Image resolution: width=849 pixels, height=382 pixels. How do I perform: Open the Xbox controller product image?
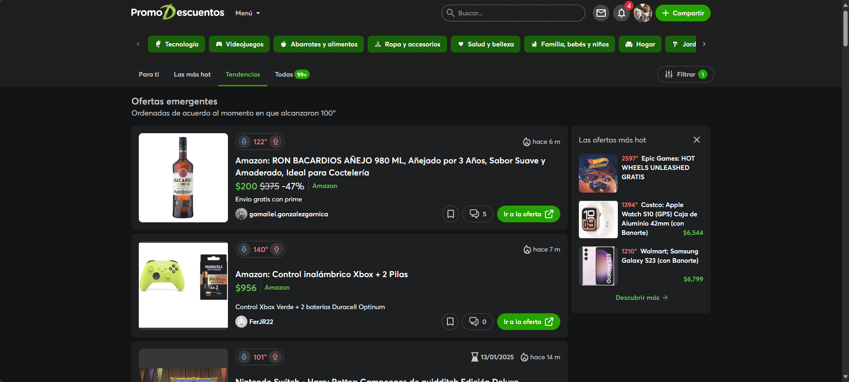click(x=183, y=285)
